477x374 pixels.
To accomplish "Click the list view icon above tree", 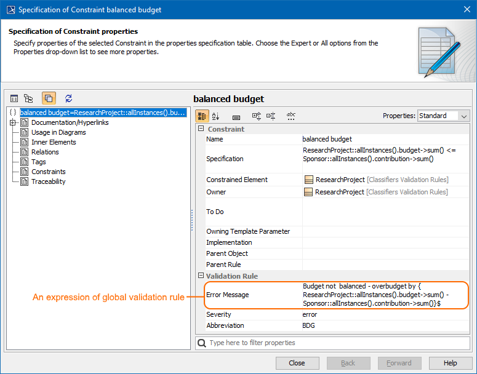I will click(14, 98).
